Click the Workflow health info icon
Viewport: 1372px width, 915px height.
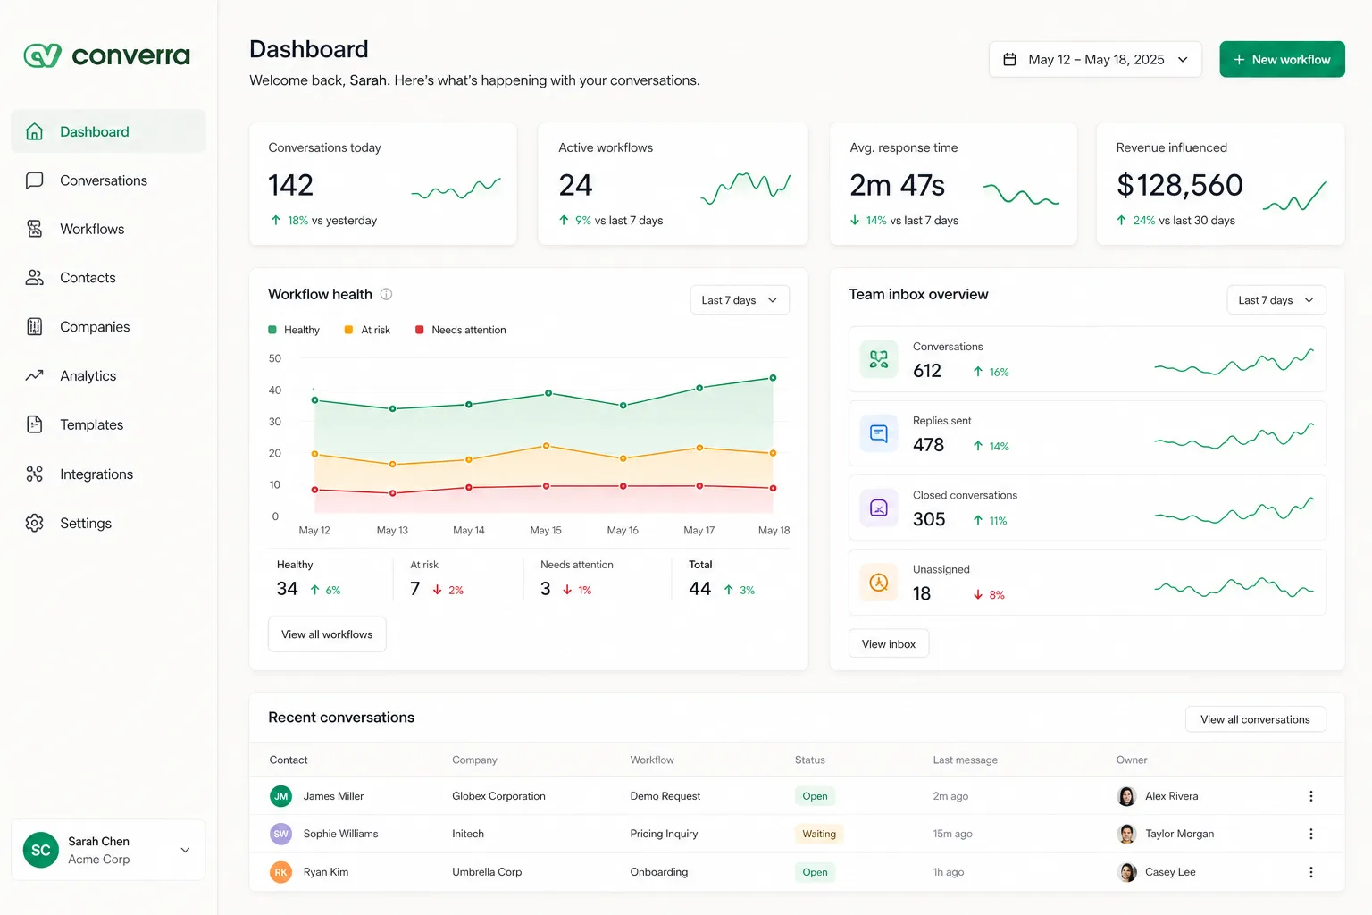pos(387,294)
